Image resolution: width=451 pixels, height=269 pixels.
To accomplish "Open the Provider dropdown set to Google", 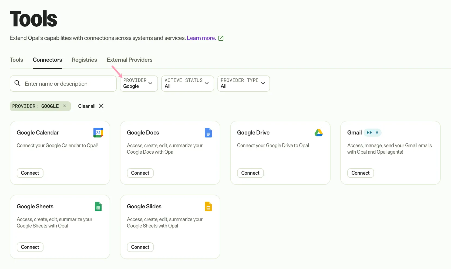I will pos(139,84).
